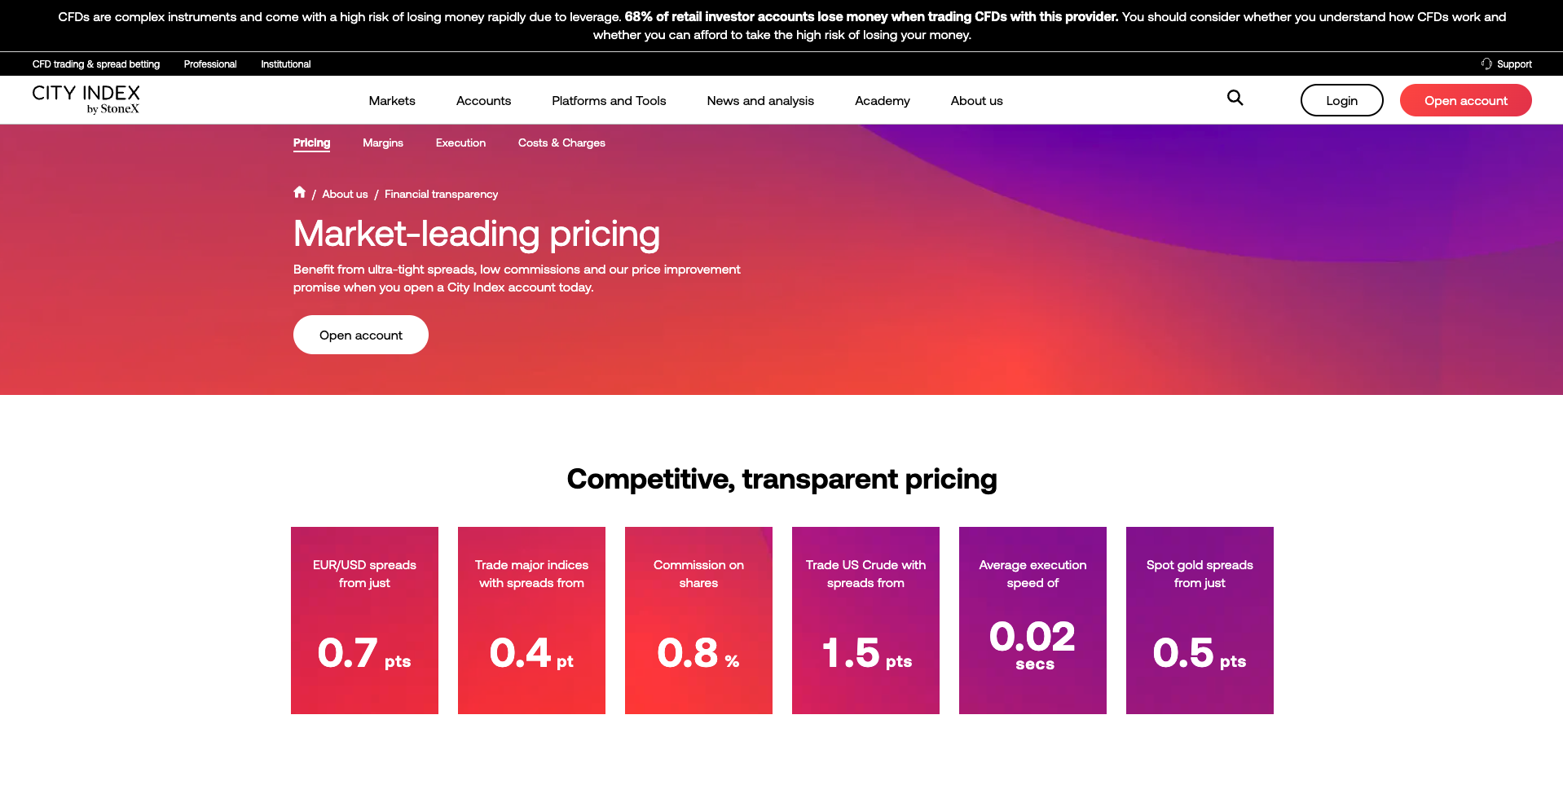
Task: Click the Support headset icon
Action: (1486, 64)
